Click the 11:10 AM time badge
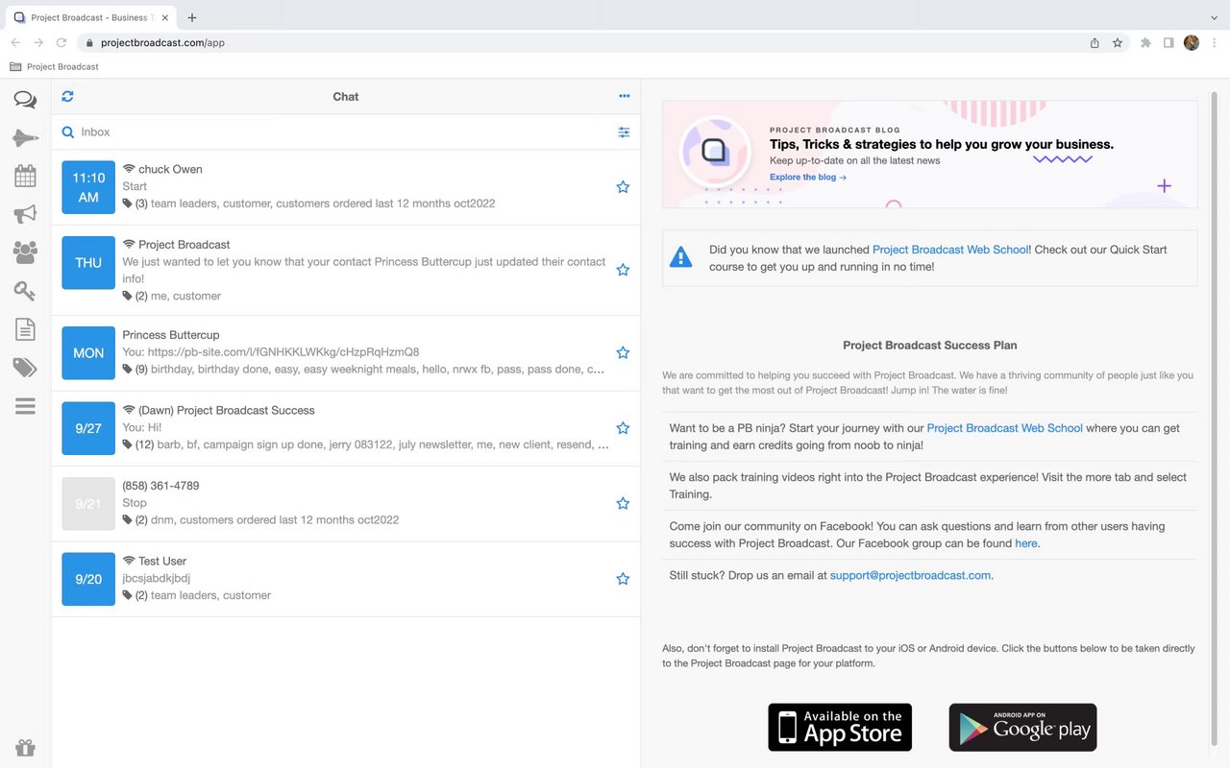 88,187
